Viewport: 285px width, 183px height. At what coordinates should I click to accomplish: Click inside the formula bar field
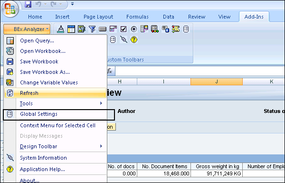coord(200,71)
